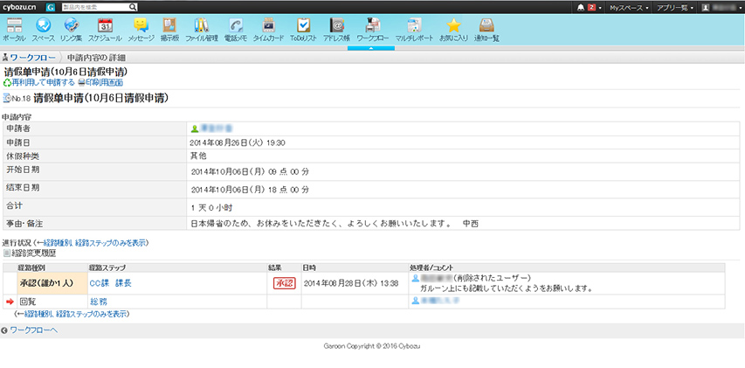
Task: Open the Workflow (ワークフロー) toolbar icon
Action: (x=372, y=25)
